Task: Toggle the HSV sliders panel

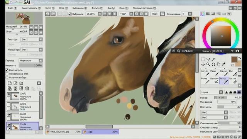Action: pos(213,14)
